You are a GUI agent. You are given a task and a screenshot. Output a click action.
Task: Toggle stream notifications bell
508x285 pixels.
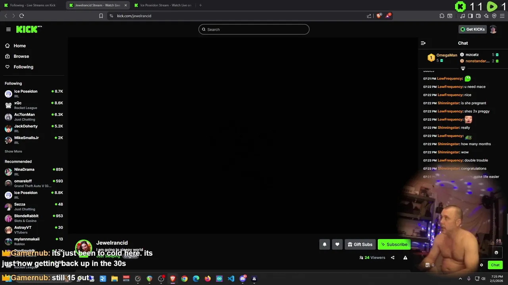coord(325,245)
